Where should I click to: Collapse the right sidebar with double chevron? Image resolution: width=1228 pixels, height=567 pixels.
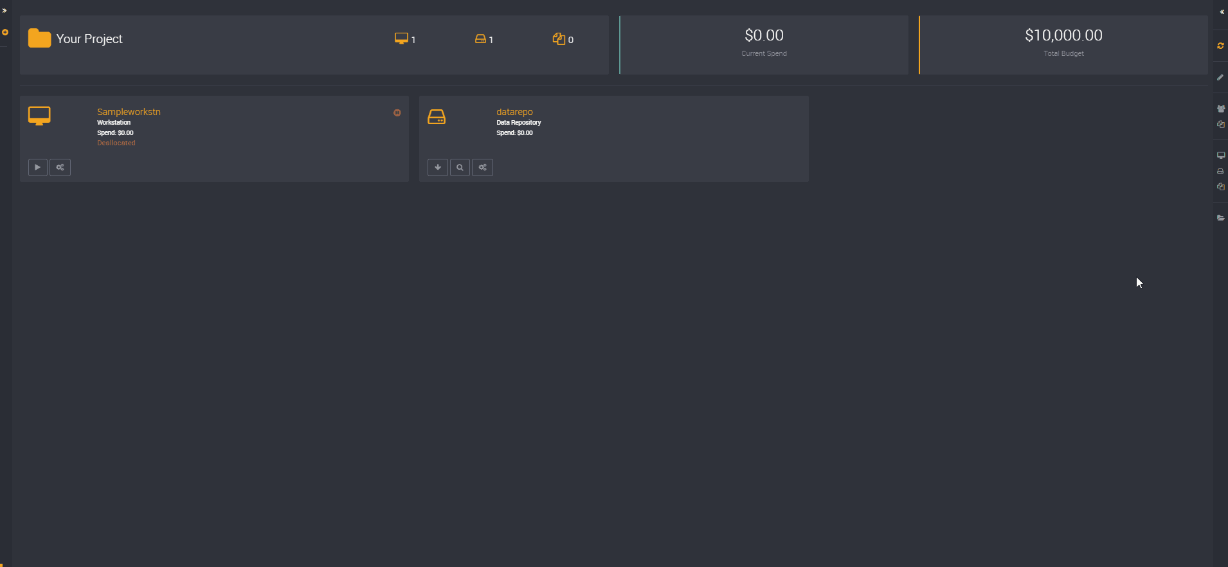(x=1222, y=12)
